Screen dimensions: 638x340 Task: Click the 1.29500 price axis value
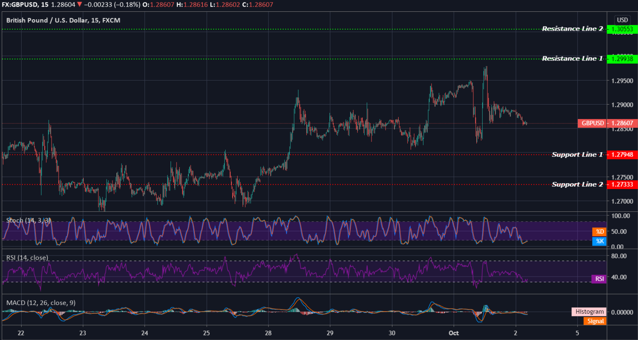(x=622, y=81)
